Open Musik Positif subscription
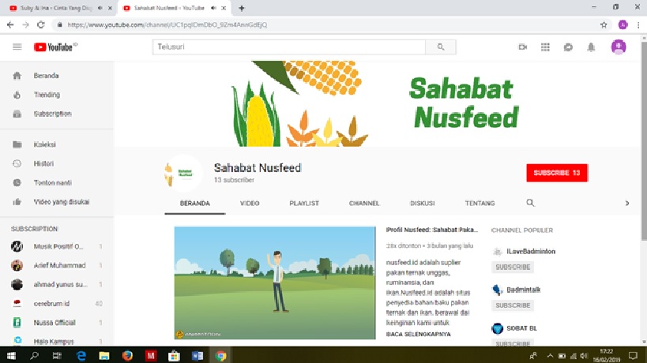The image size is (647, 363). [x=57, y=246]
